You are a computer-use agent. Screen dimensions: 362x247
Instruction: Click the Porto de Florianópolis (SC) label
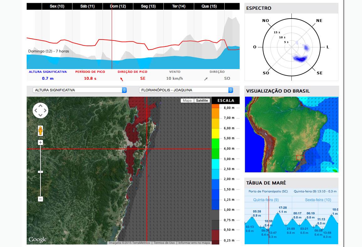tap(268, 191)
